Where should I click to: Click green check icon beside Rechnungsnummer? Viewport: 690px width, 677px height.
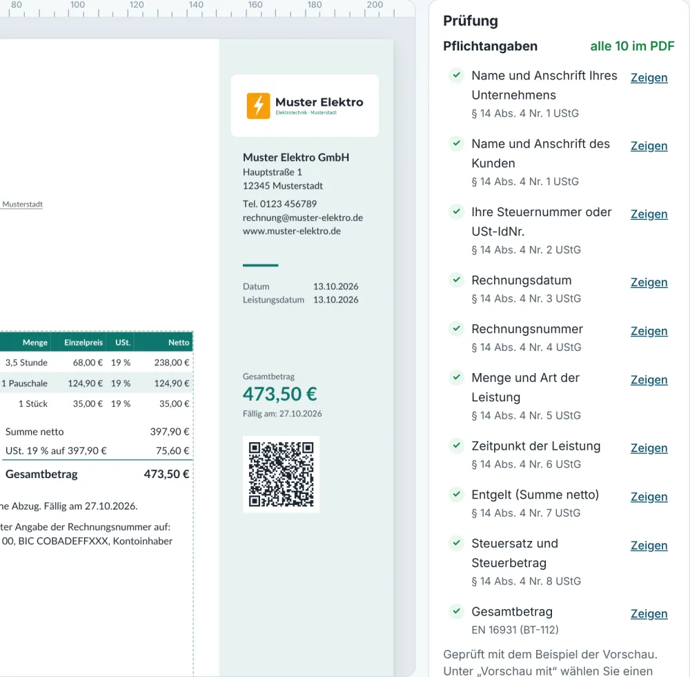(456, 329)
